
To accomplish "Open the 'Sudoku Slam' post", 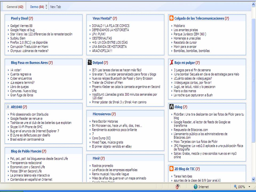I will (18, 38).
